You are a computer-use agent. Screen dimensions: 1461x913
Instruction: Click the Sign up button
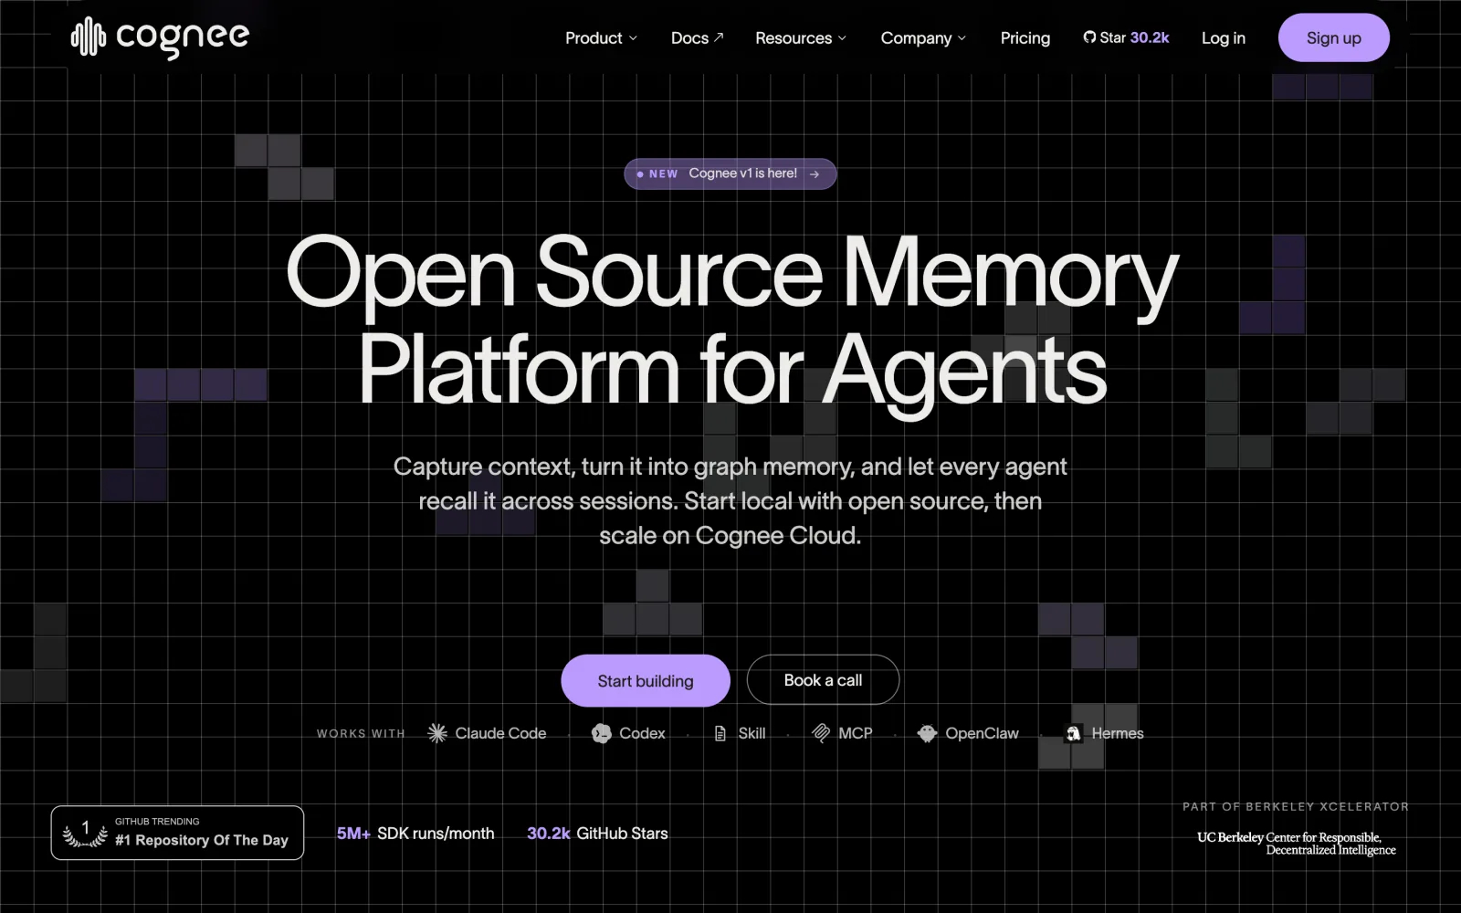1334,37
